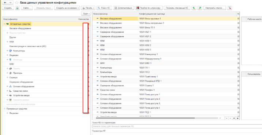The width and height of the screenshot is (262, 135).
Task: Click the green copy document icon beside Создать
Action: click(17, 8)
